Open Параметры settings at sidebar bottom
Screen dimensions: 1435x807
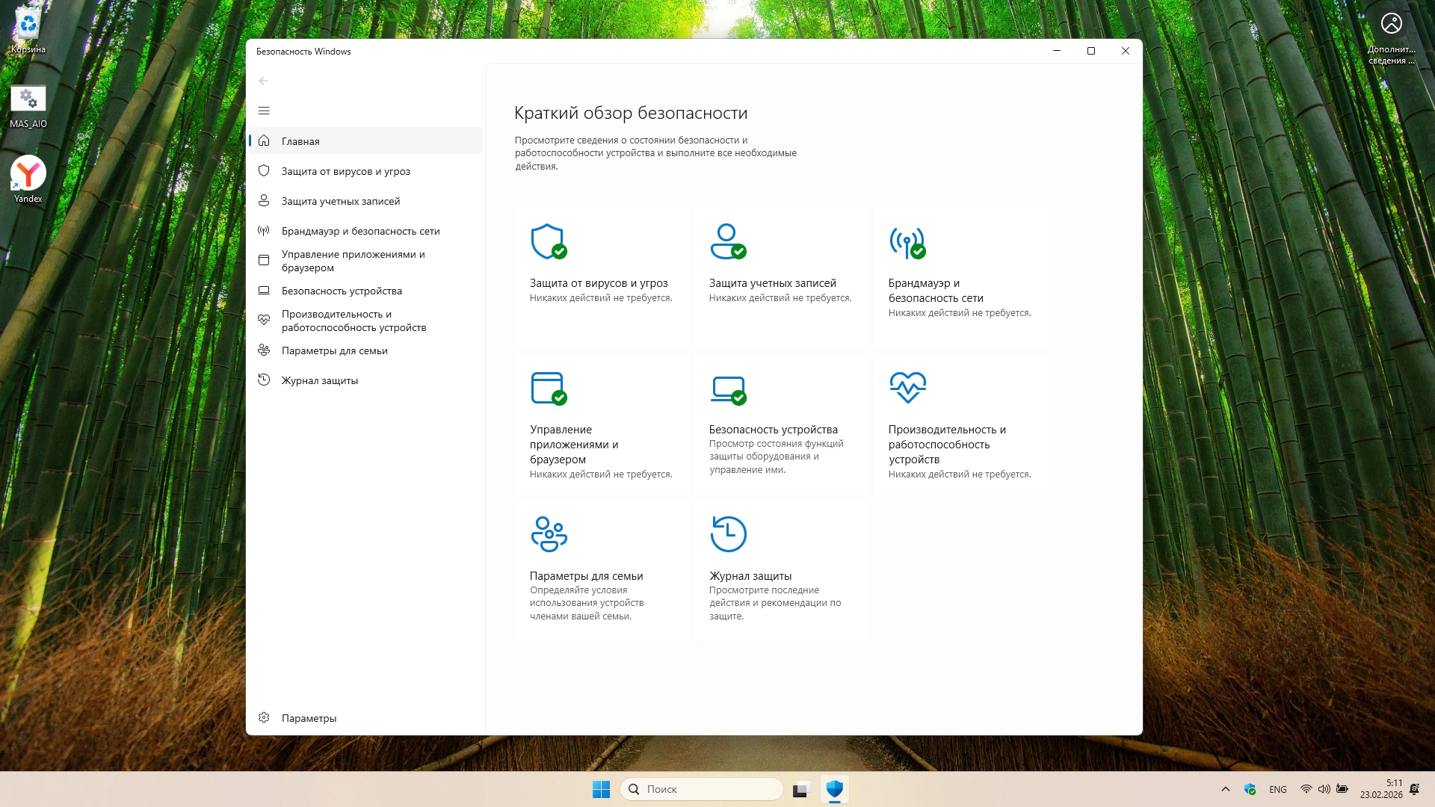(x=309, y=718)
